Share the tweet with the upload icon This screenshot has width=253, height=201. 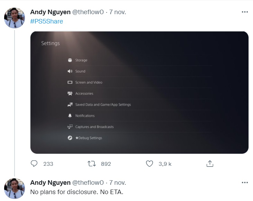(210, 163)
